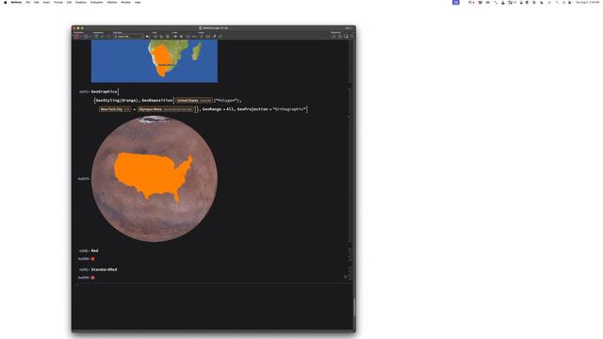
Task: Open the Evaluation menu
Action: [96, 2]
